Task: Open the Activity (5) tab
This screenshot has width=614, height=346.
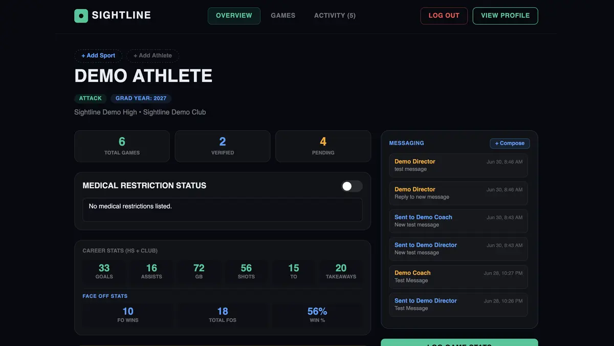Action: pyautogui.click(x=335, y=15)
